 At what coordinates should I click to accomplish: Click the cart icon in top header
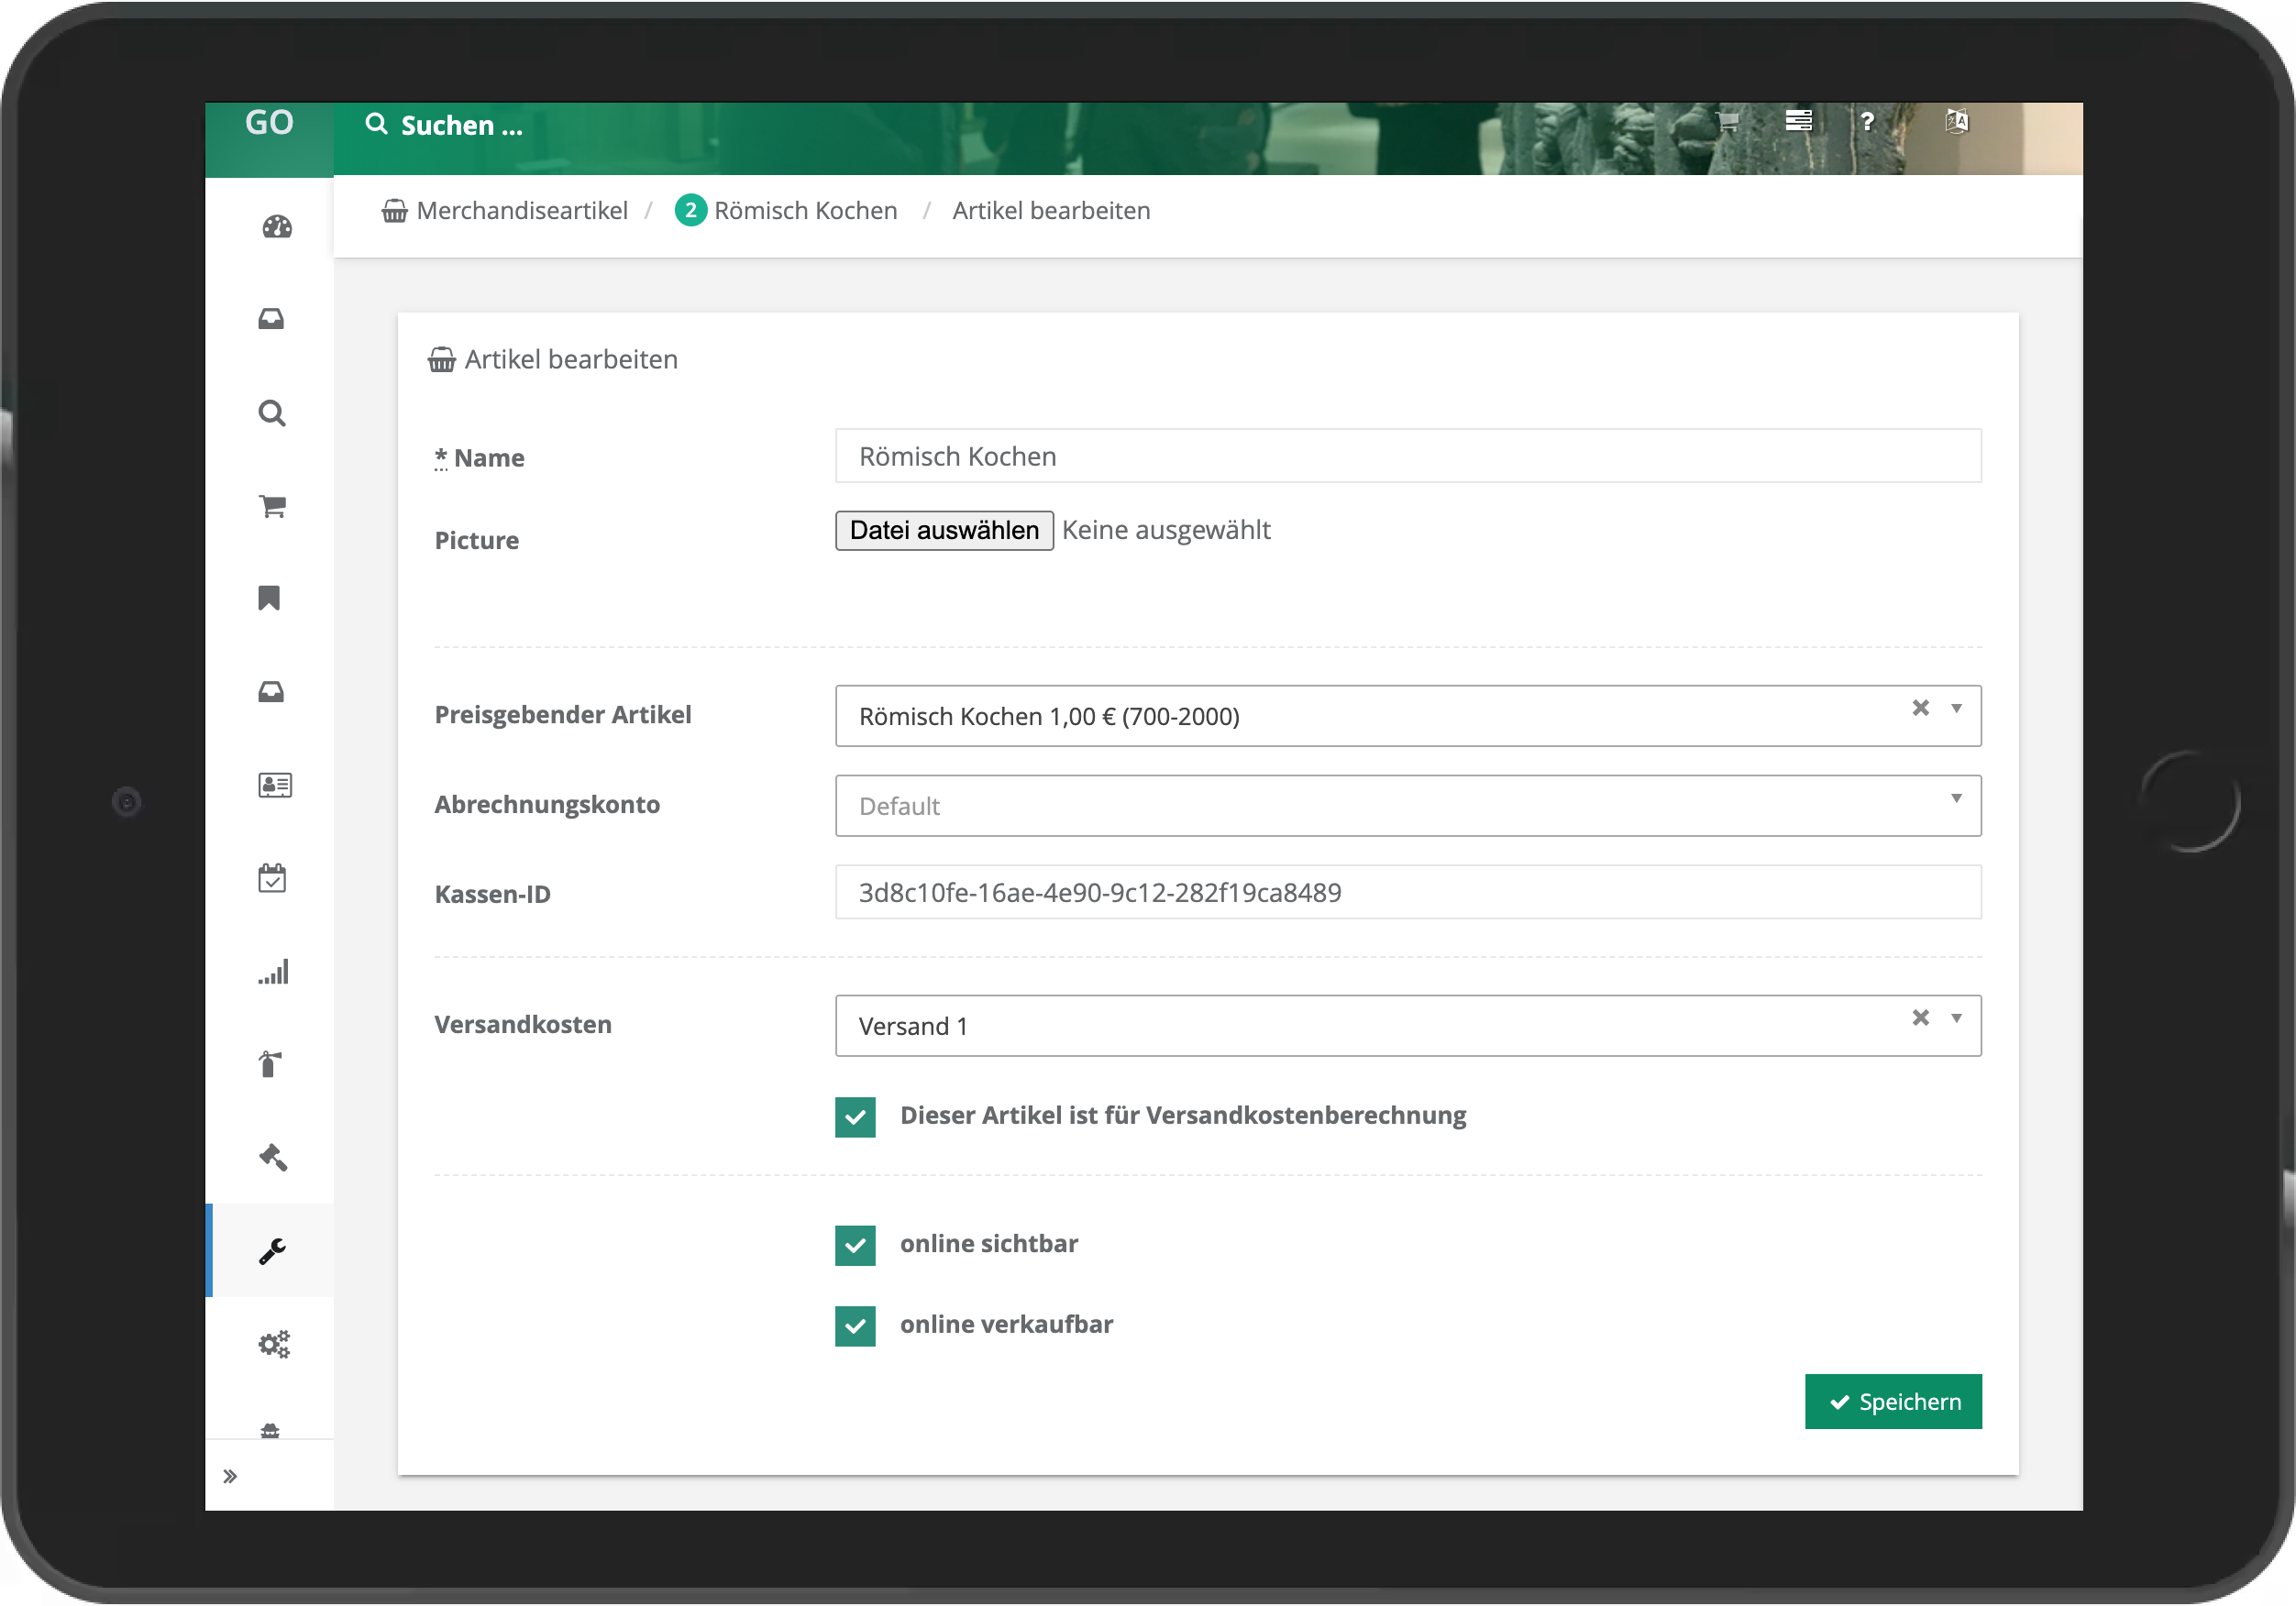[x=1727, y=122]
